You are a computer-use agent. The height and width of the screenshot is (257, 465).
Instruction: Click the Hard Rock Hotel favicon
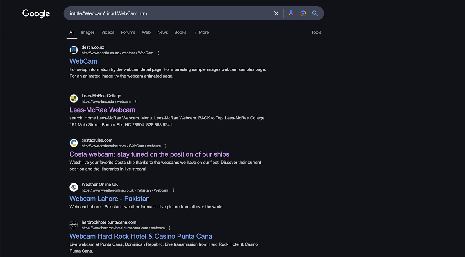click(x=74, y=225)
